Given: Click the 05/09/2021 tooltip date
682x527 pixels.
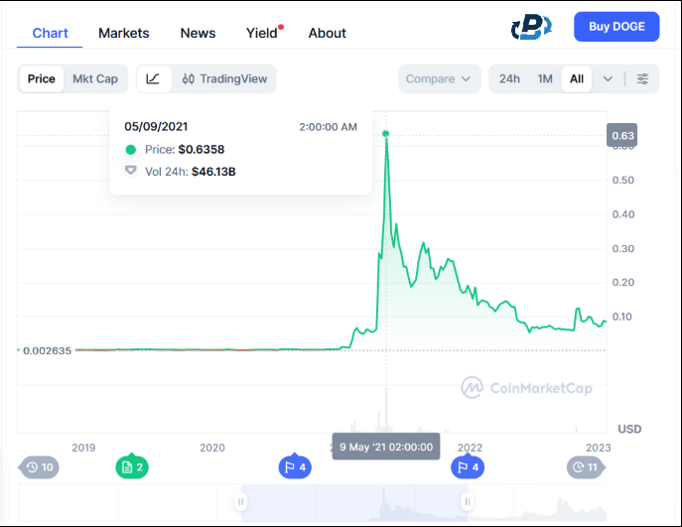Looking at the screenshot, I should point(156,126).
